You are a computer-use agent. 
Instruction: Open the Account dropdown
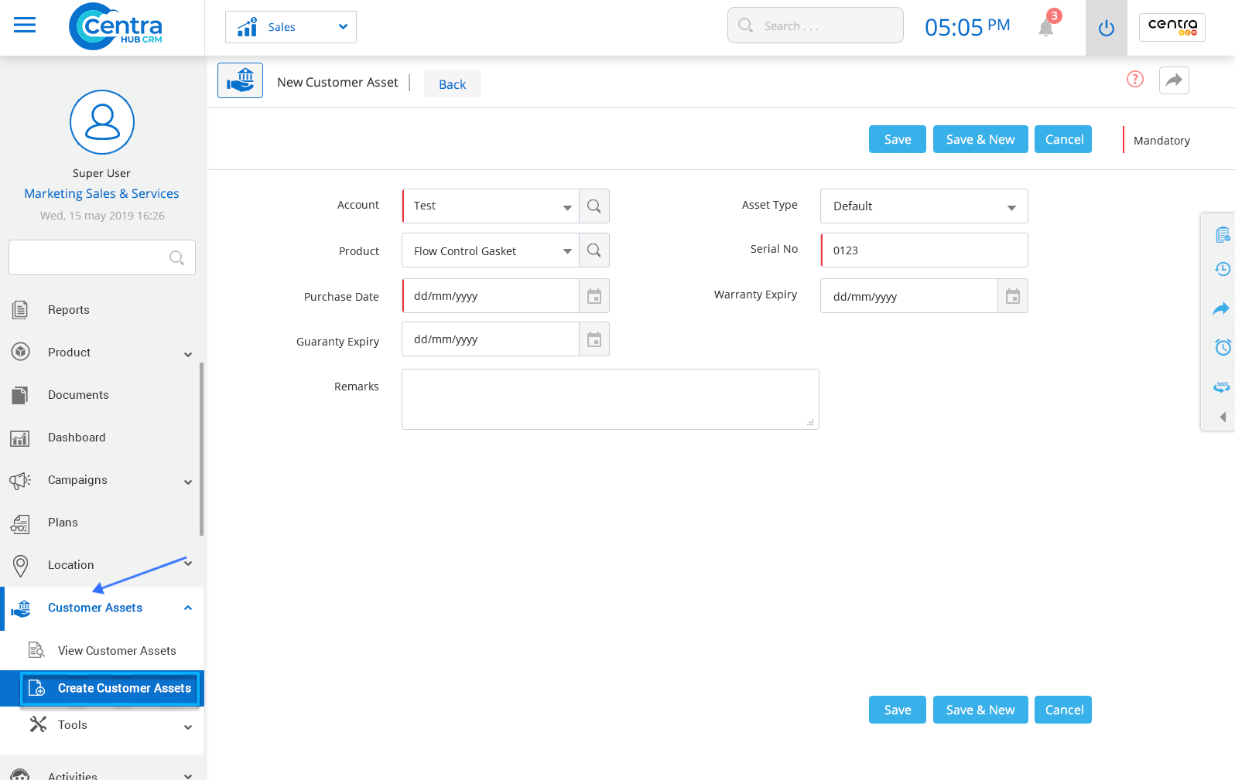[491, 206]
